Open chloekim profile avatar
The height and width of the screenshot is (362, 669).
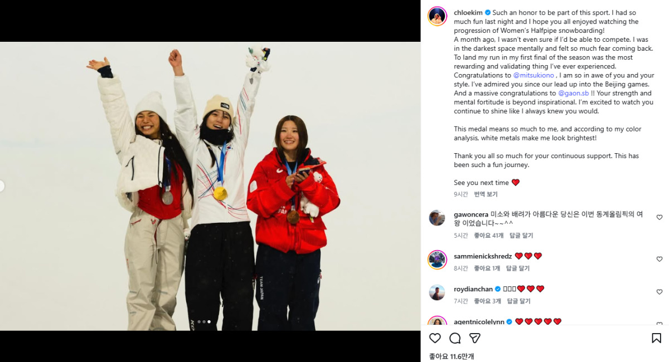click(437, 16)
